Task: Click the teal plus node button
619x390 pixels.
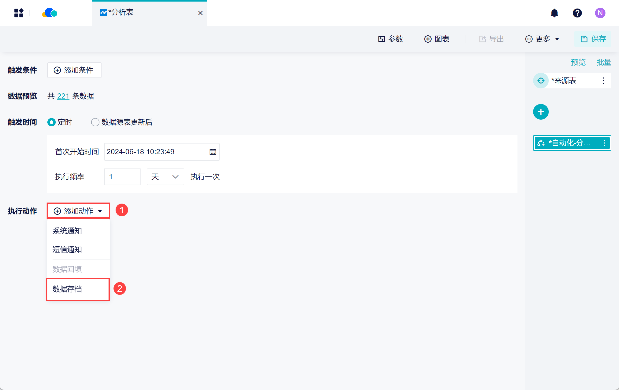Action: (541, 112)
